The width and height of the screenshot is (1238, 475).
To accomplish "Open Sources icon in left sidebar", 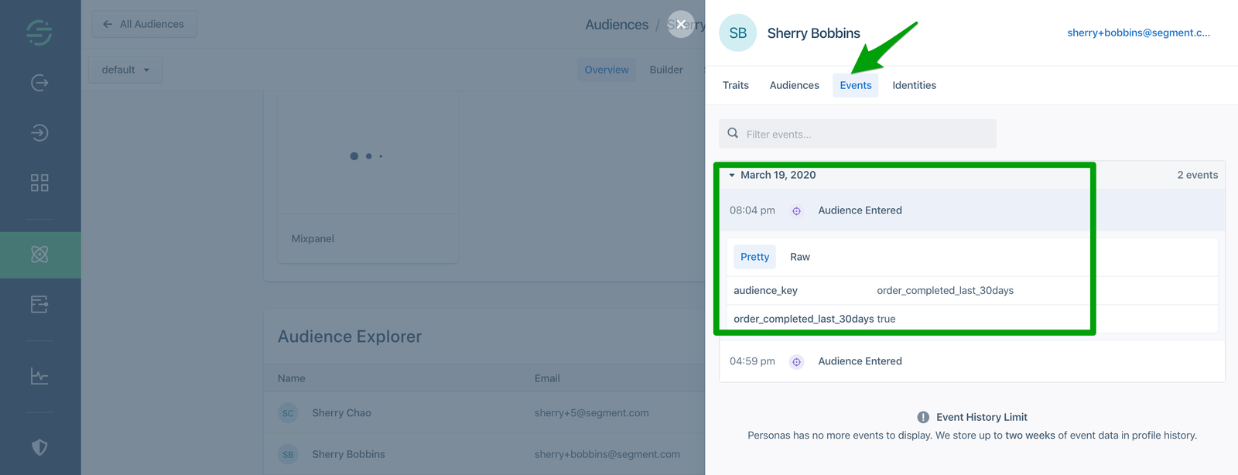I will tap(39, 83).
